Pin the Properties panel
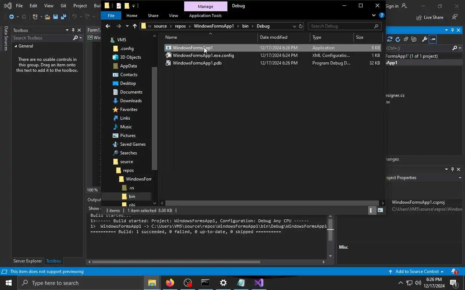 tap(452, 169)
